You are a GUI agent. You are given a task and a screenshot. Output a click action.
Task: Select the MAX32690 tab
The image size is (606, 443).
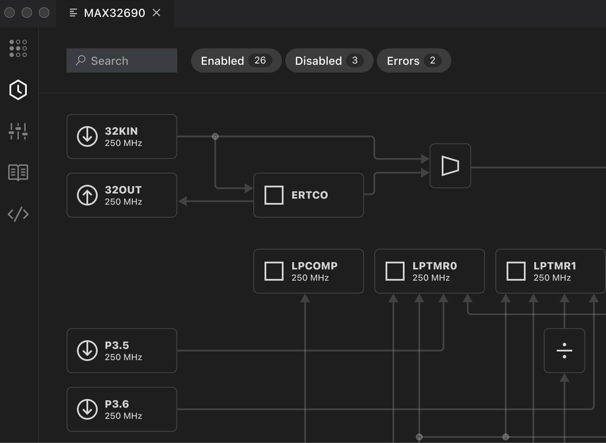point(114,13)
